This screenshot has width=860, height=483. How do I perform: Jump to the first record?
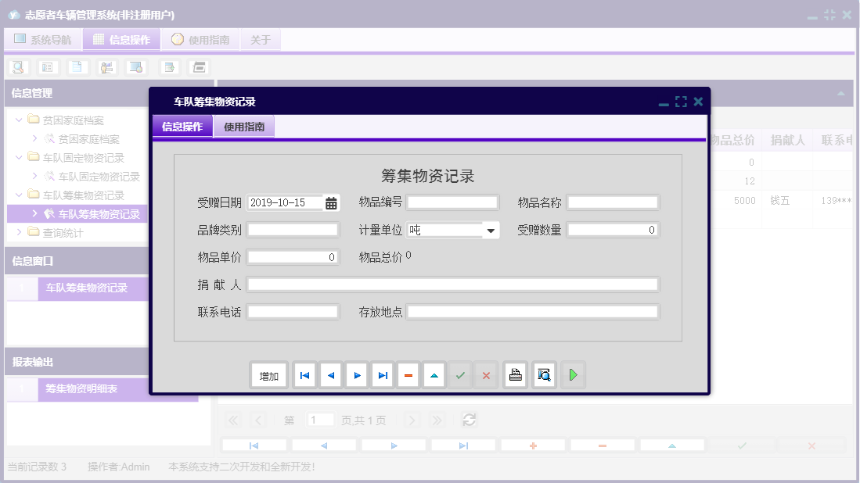point(304,374)
